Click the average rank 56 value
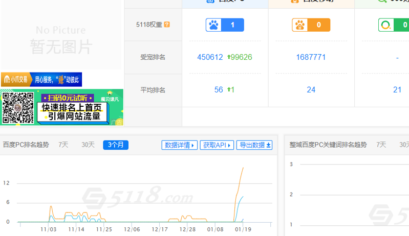 coord(219,90)
